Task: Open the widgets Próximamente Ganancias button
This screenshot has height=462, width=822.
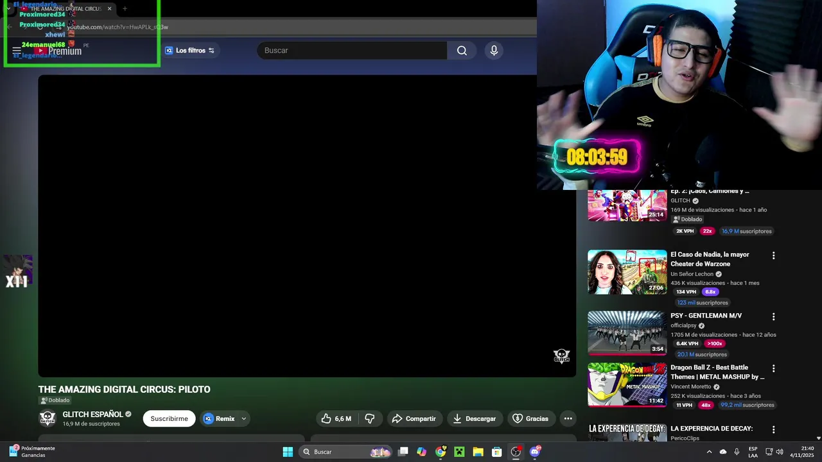Action: (x=32, y=452)
